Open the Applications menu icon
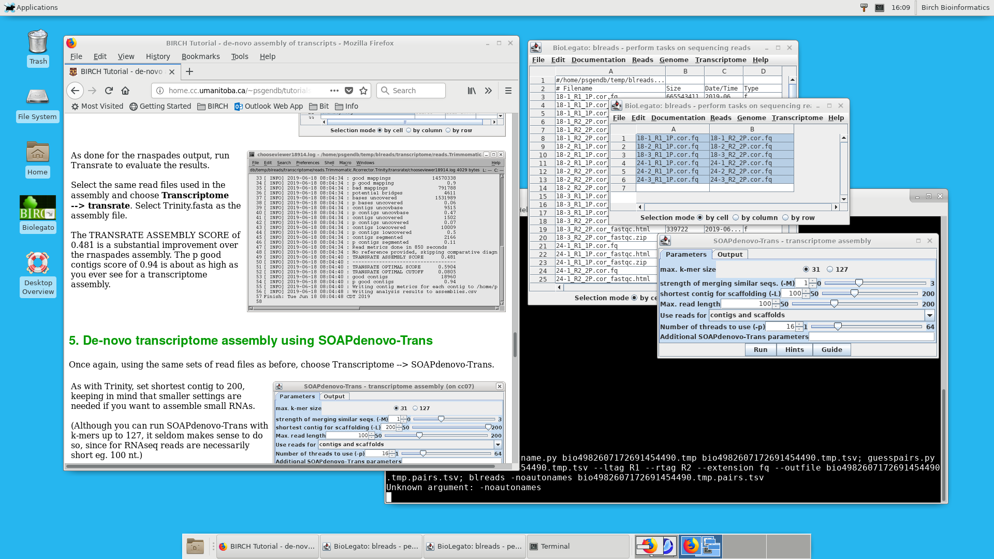994x559 pixels. (x=31, y=7)
